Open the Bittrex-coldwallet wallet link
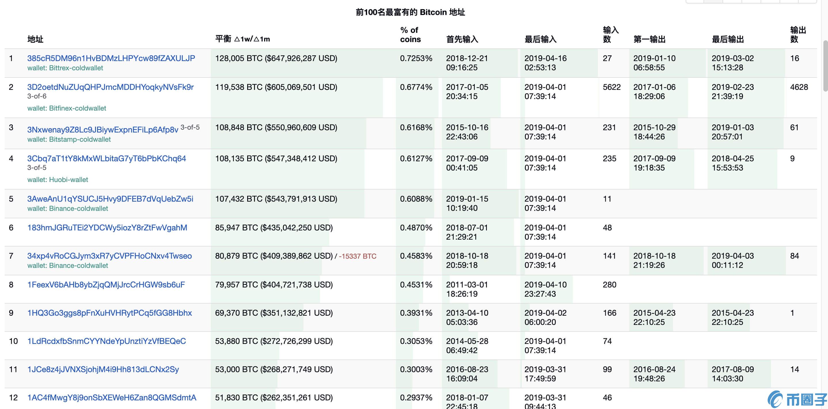This screenshot has height=409, width=828. (65, 68)
